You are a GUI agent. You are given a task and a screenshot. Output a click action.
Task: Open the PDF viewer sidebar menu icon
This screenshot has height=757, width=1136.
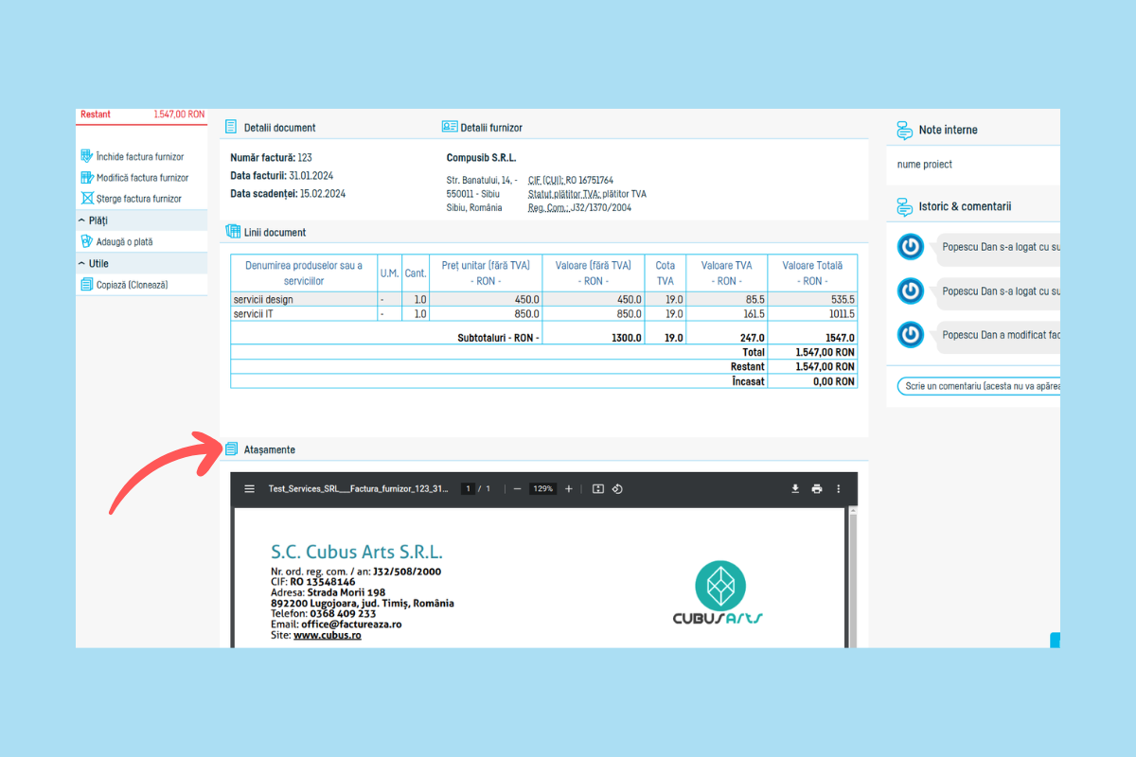(x=250, y=489)
